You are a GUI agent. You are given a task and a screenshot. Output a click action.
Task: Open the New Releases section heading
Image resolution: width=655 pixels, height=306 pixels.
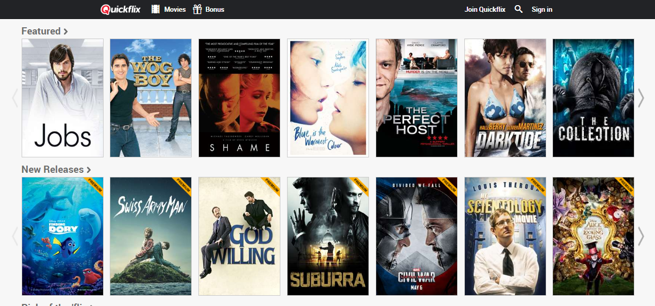56,169
